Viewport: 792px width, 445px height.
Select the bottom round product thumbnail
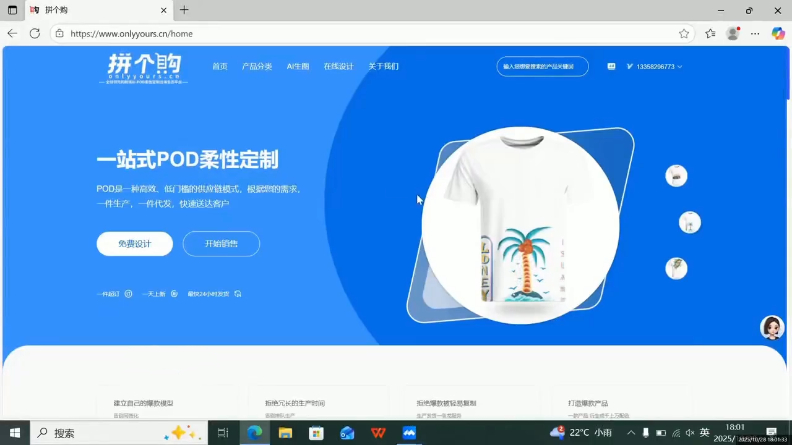point(676,268)
